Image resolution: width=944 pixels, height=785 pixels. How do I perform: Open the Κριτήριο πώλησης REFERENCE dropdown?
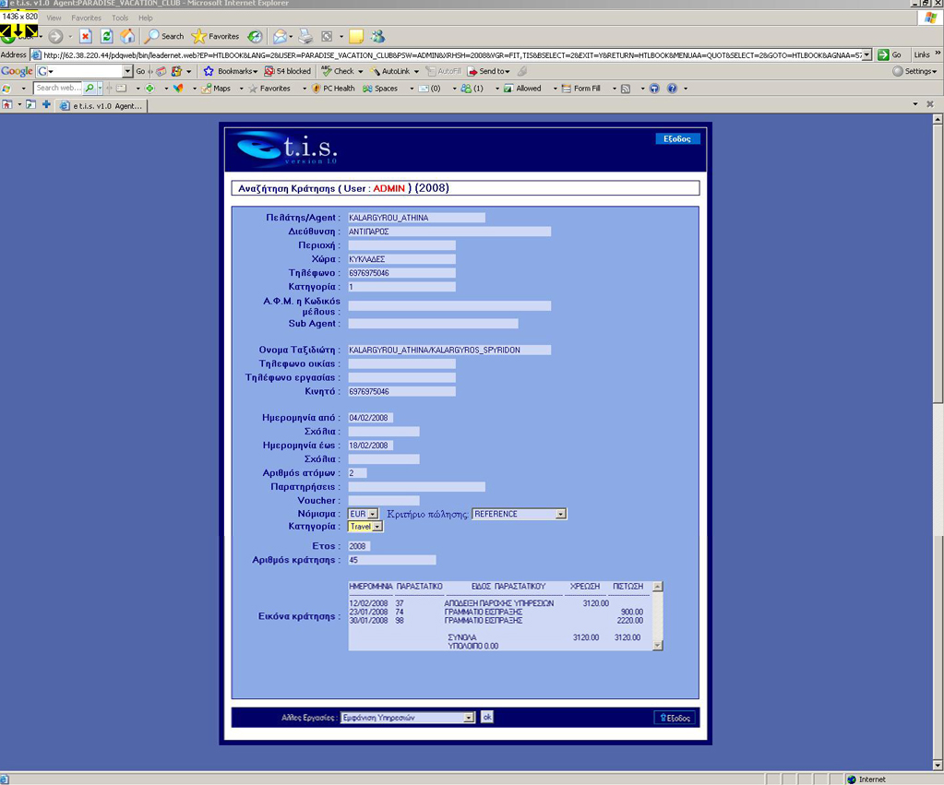tap(519, 514)
